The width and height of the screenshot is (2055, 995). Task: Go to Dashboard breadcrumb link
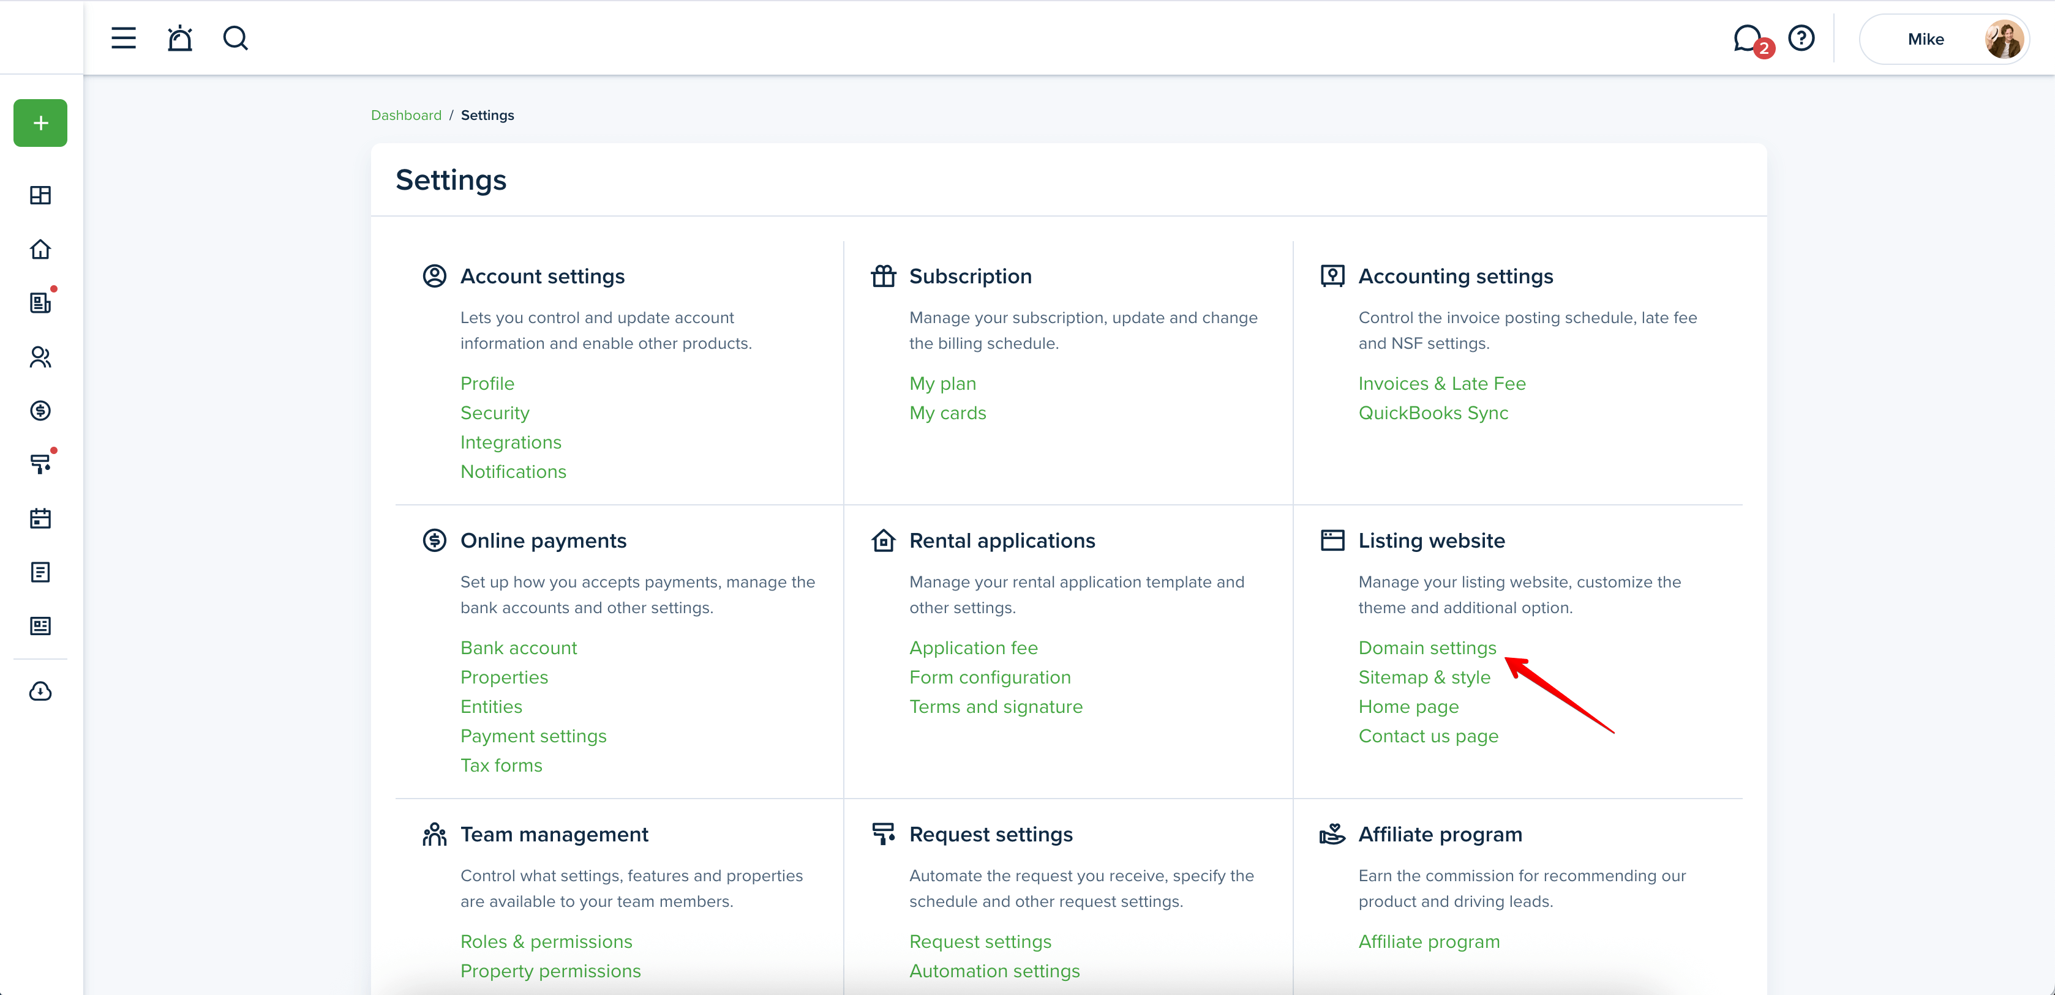[406, 115]
